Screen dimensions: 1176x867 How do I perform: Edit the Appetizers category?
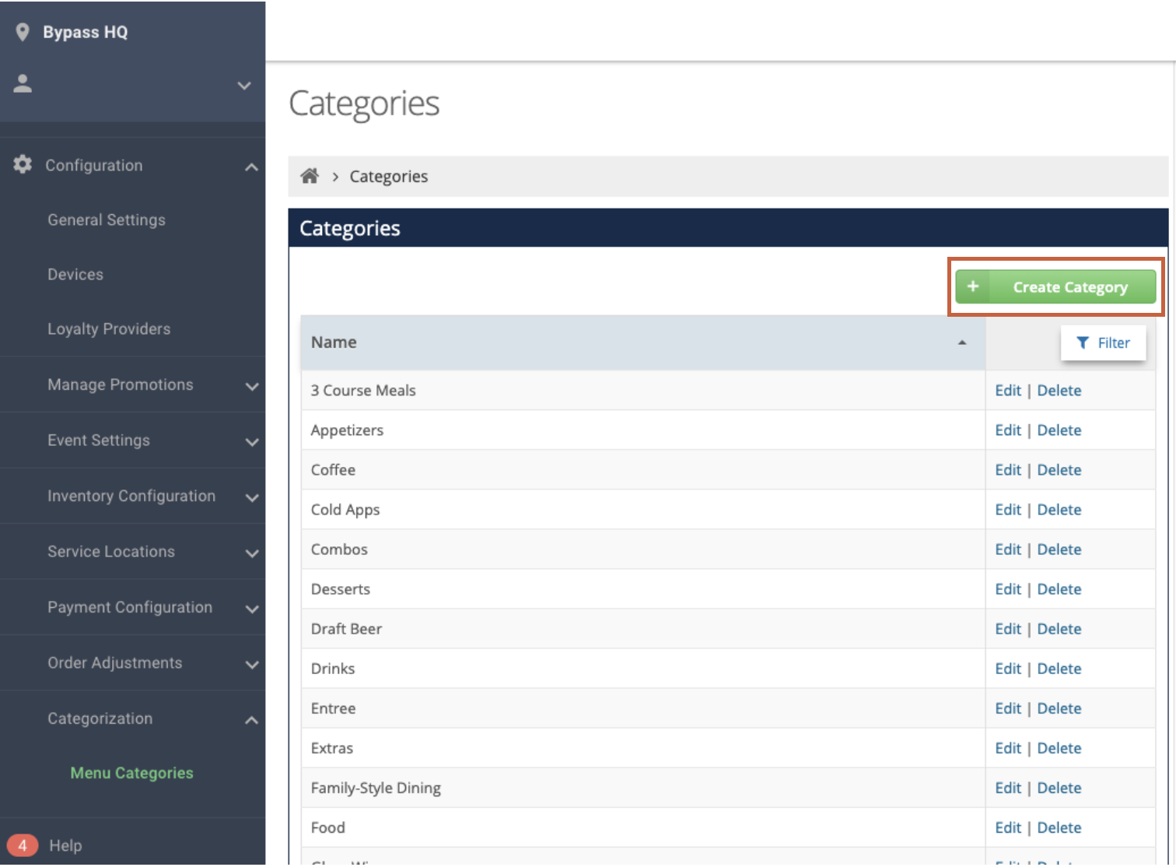[1008, 430]
